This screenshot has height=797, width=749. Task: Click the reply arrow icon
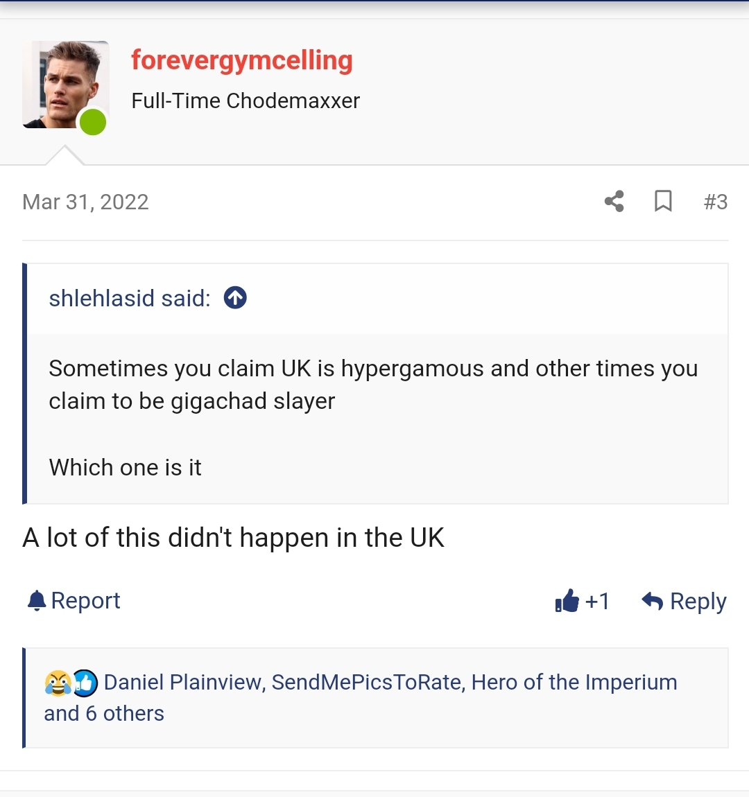coord(653,601)
